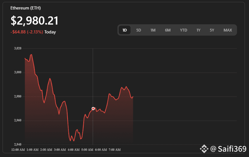Click the 3,020 y-axis label
Image resolution: width=249 pixels, height=157 pixels.
coord(18,48)
